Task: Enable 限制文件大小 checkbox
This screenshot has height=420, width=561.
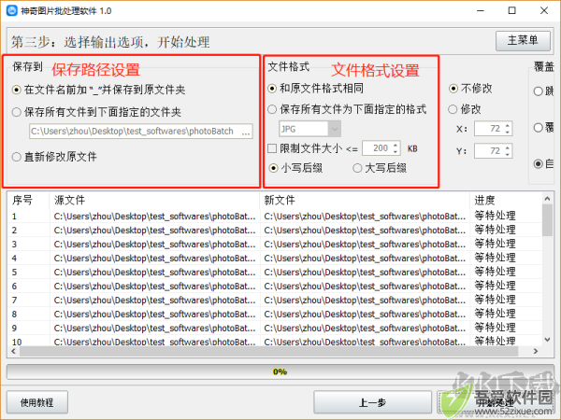Action: click(x=305, y=148)
